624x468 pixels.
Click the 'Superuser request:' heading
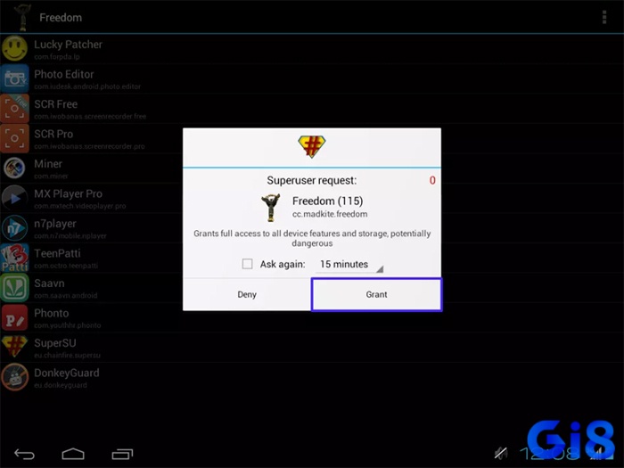click(x=312, y=180)
